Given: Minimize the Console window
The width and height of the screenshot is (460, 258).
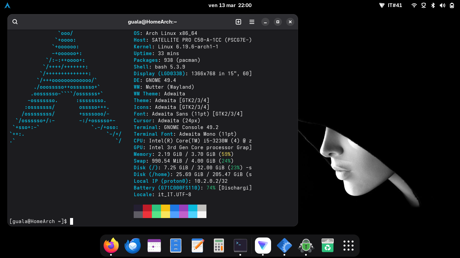Looking at the screenshot, I should [265, 22].
